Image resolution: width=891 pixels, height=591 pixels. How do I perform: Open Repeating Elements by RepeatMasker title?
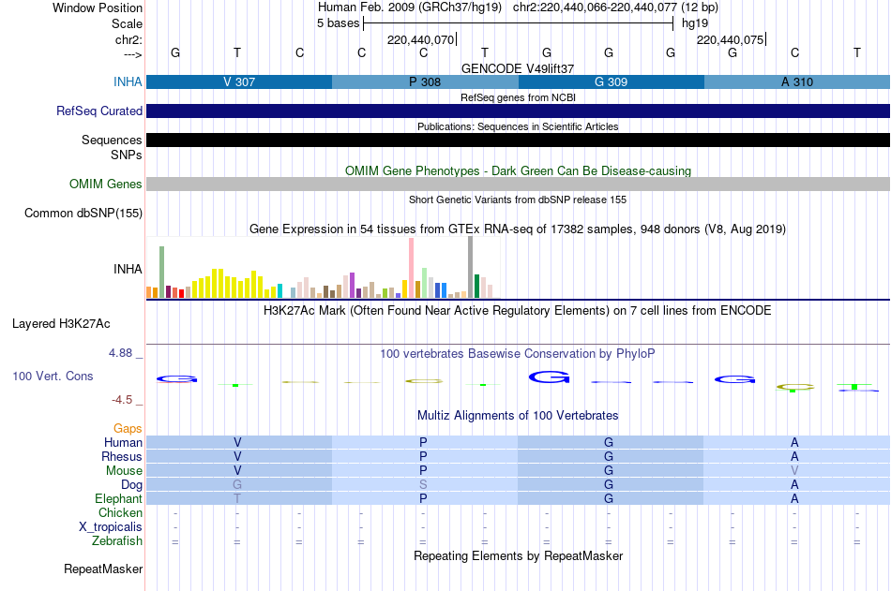coord(518,555)
